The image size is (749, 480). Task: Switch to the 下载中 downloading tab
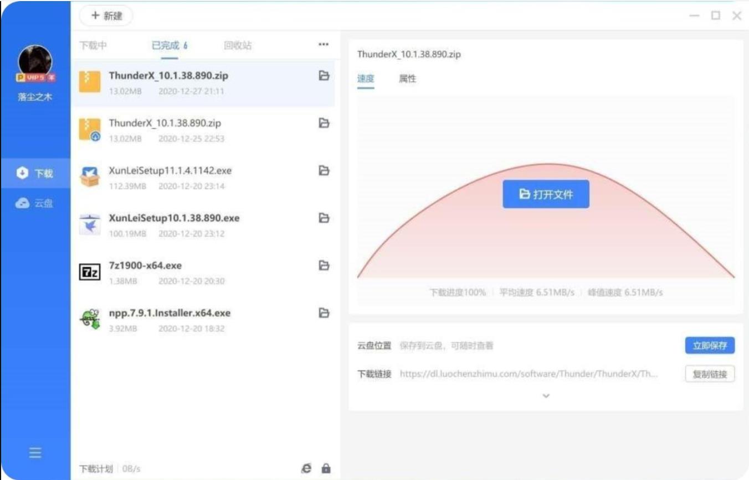pyautogui.click(x=94, y=46)
